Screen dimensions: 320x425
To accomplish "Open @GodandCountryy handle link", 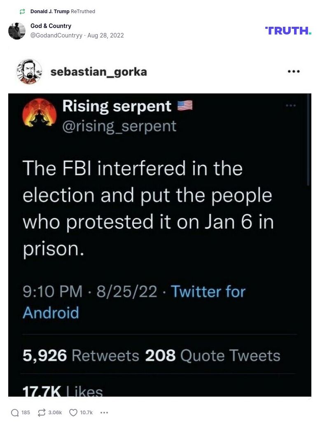I will [x=56, y=35].
